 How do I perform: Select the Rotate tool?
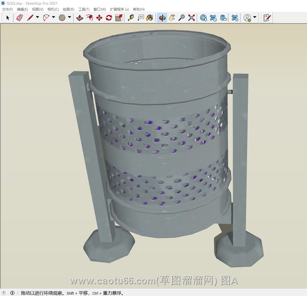[x=109, y=17]
